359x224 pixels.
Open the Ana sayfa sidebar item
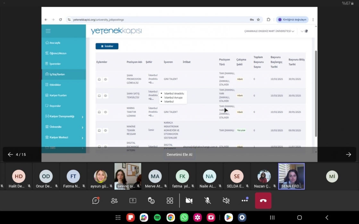(64, 43)
